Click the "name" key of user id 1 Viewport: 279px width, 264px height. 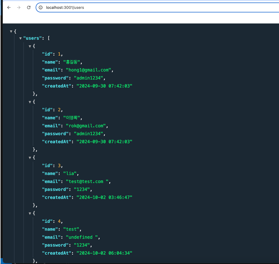coord(50,62)
